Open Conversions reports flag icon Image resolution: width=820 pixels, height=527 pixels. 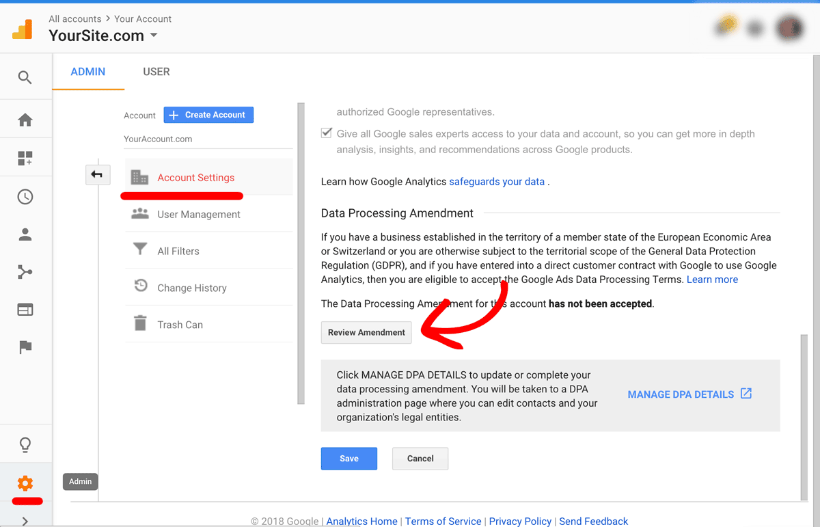(x=25, y=347)
